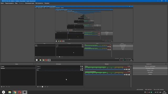Viewport: 168px width, 94px height.
Task: Click the REC timer in status bar
Action: pyautogui.click(x=148, y=90)
